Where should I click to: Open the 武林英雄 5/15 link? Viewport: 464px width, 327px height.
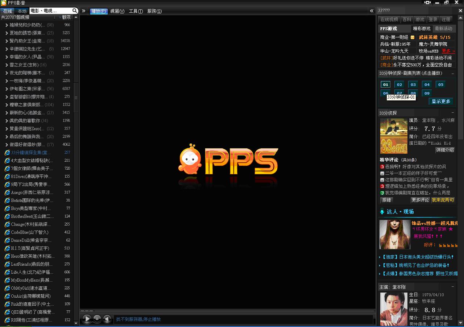[x=435, y=37]
